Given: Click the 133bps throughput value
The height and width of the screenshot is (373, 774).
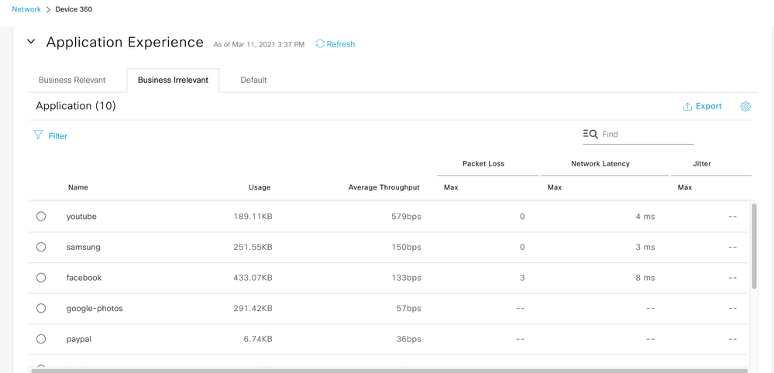Looking at the screenshot, I should 404,278.
